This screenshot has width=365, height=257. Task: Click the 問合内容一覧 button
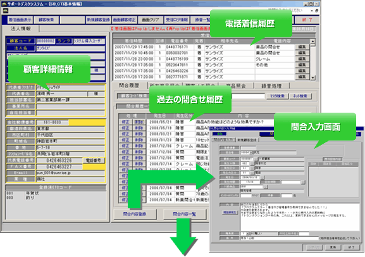coord(184,214)
